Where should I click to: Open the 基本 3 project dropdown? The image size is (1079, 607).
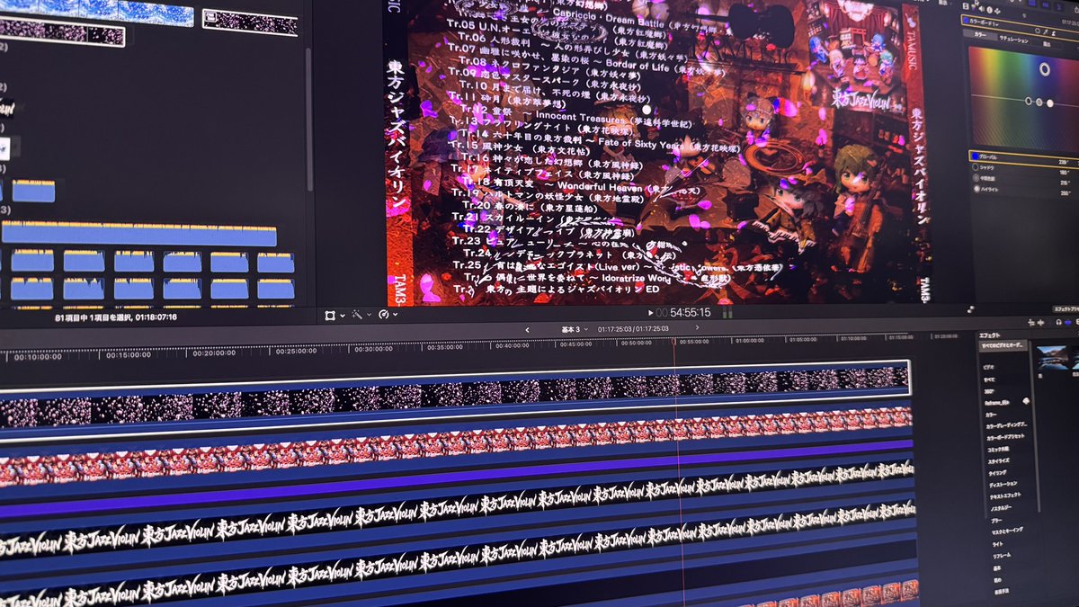point(574,330)
